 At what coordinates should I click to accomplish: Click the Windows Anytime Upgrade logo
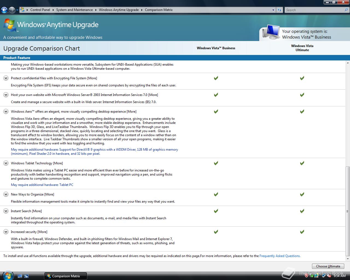click(x=51, y=25)
